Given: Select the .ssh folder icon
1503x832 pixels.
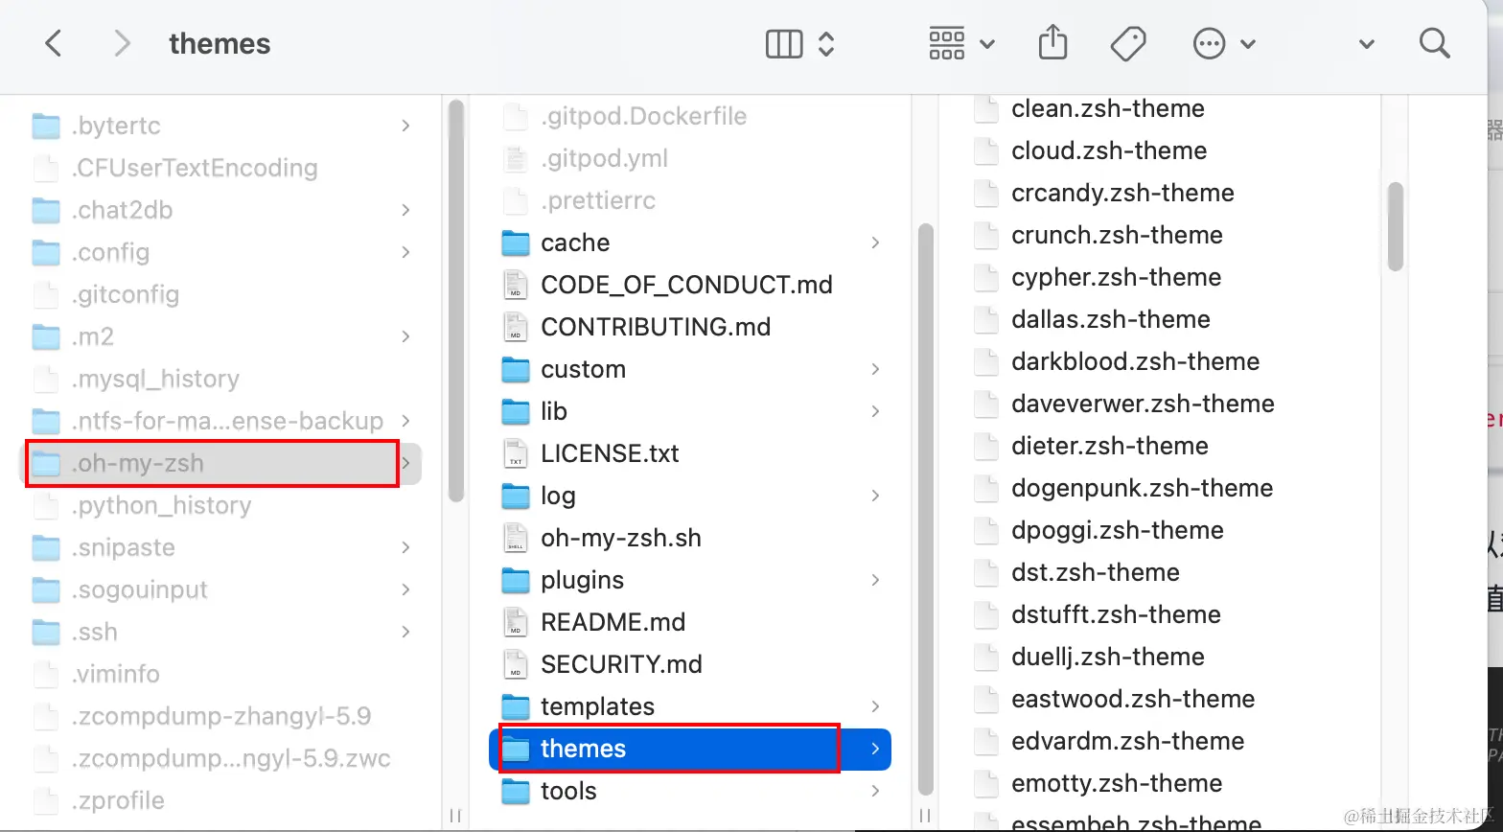Looking at the screenshot, I should [x=46, y=632].
